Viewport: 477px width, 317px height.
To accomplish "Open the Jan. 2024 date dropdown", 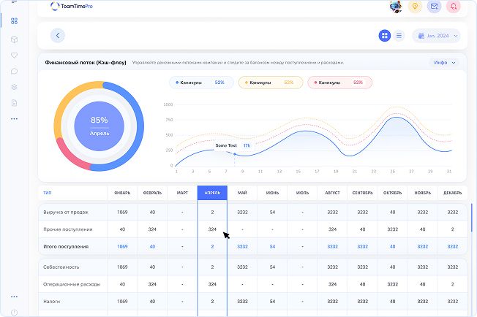I will click(437, 35).
